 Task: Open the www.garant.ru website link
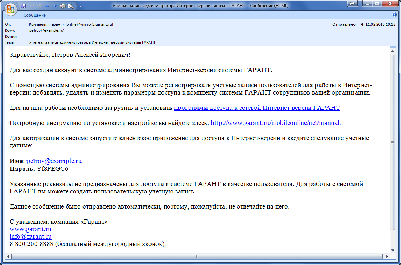pos(30,229)
